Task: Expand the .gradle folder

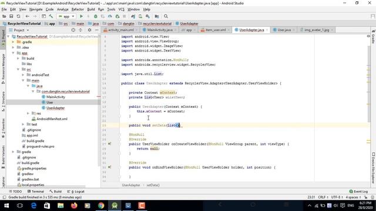Action: 13,42
